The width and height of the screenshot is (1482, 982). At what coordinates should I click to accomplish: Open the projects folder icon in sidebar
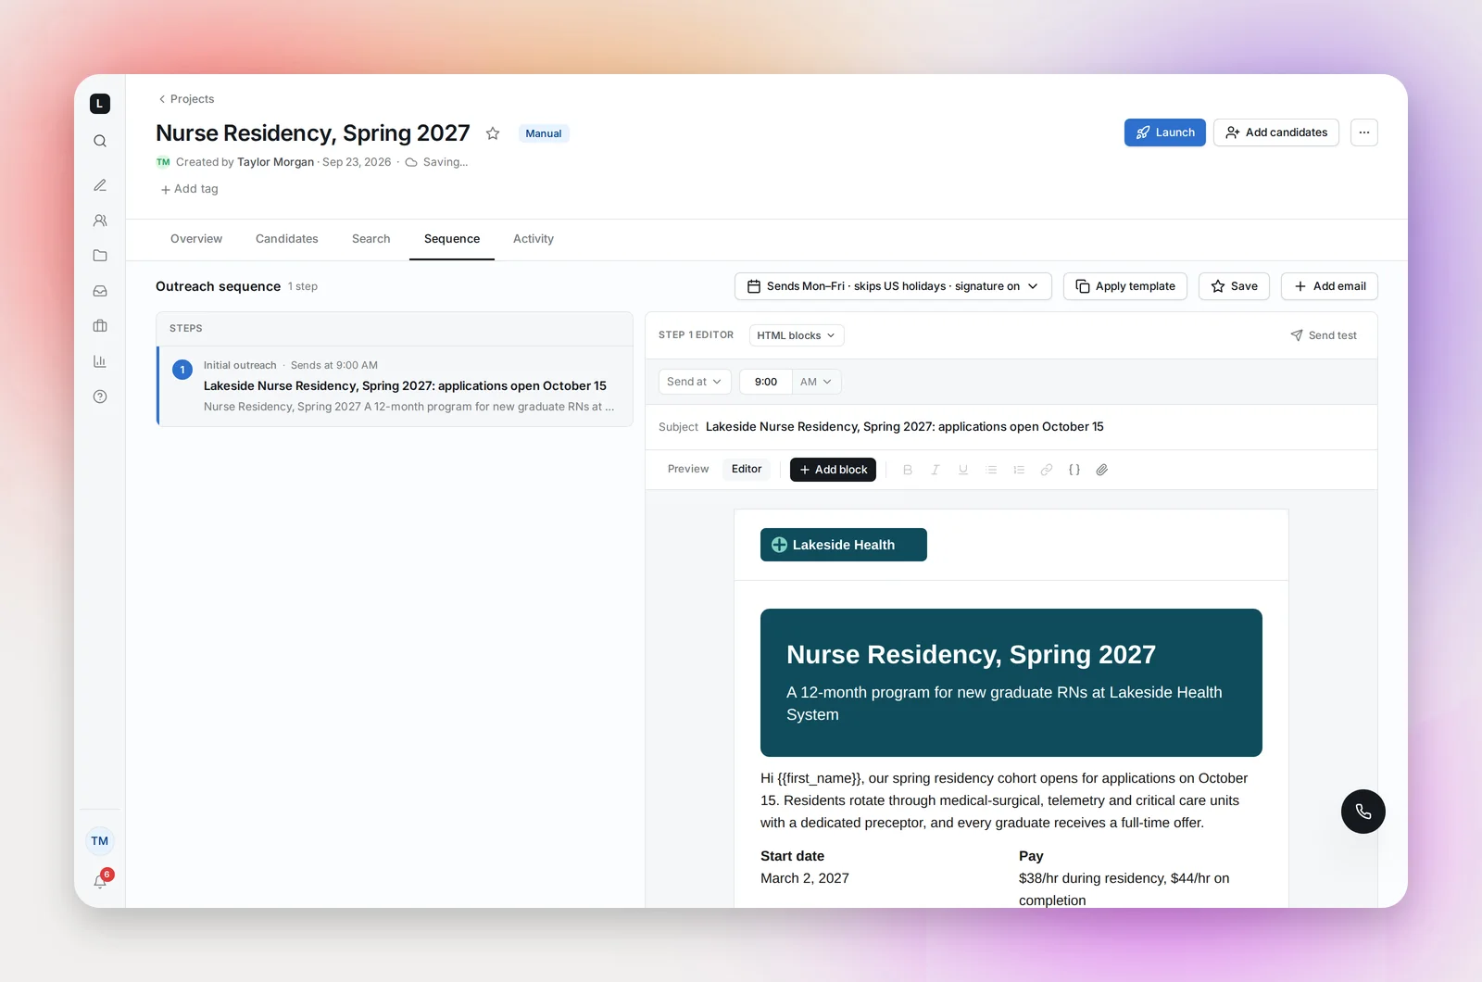click(100, 256)
